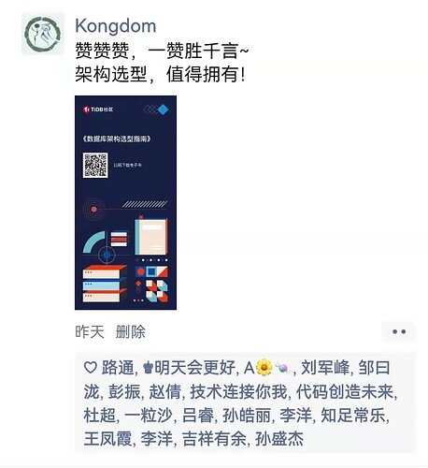Delete the post via 删除

pyautogui.click(x=131, y=331)
